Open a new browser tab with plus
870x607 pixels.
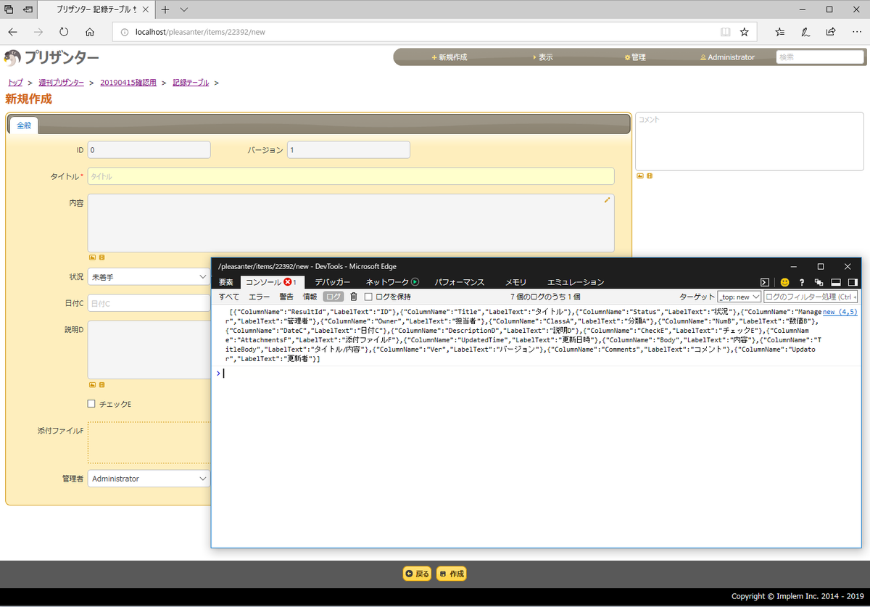click(x=165, y=10)
